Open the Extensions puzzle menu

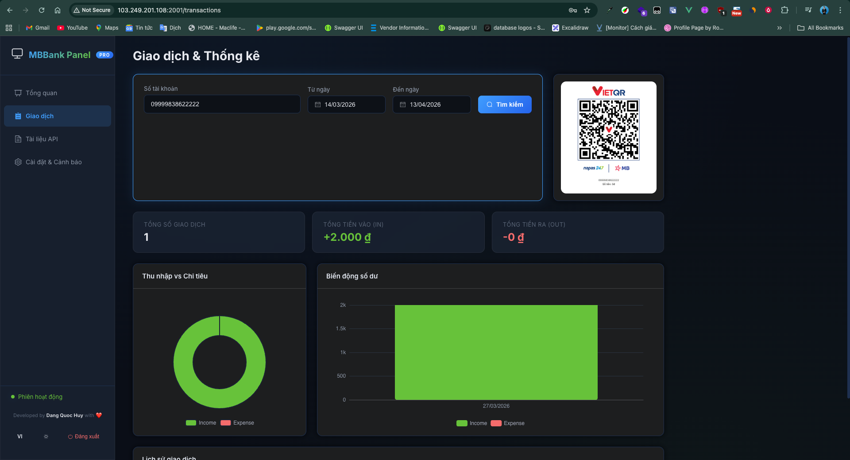pos(784,10)
